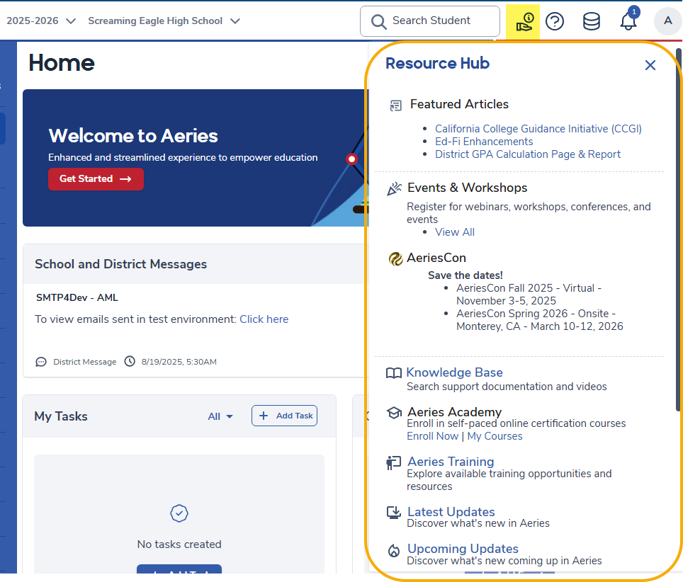This screenshot has width=683, height=582.
Task: Click the Aeries Training presenter icon
Action: click(x=393, y=463)
